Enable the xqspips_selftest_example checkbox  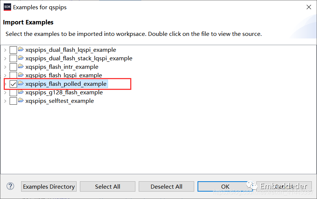tap(13, 101)
